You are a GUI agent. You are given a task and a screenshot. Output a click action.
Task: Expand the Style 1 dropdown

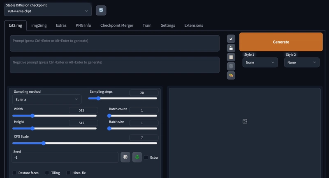(260, 62)
